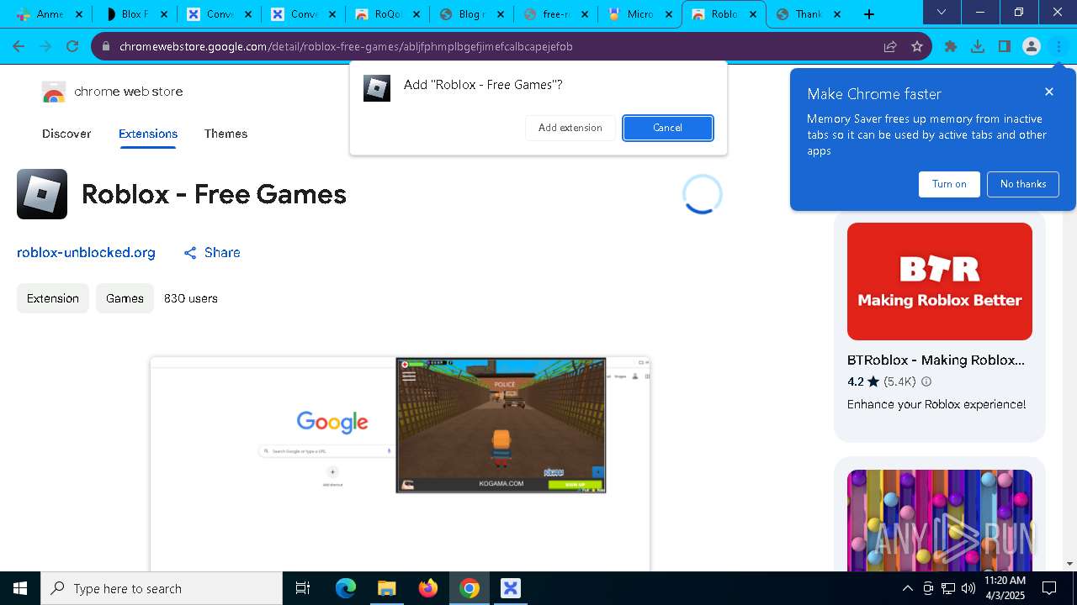1077x605 pixels.
Task: Click the Games category chip
Action: pos(125,298)
